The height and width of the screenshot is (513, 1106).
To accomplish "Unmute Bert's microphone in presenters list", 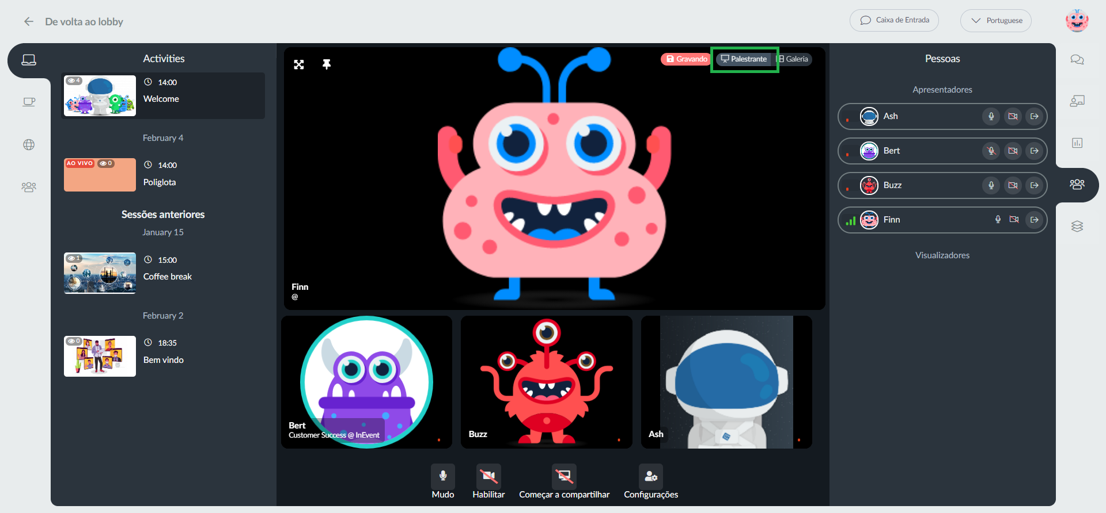I will [991, 151].
